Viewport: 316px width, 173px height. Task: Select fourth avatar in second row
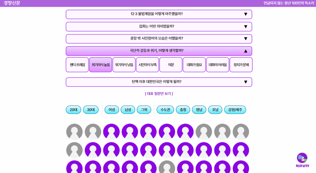coord(130,150)
